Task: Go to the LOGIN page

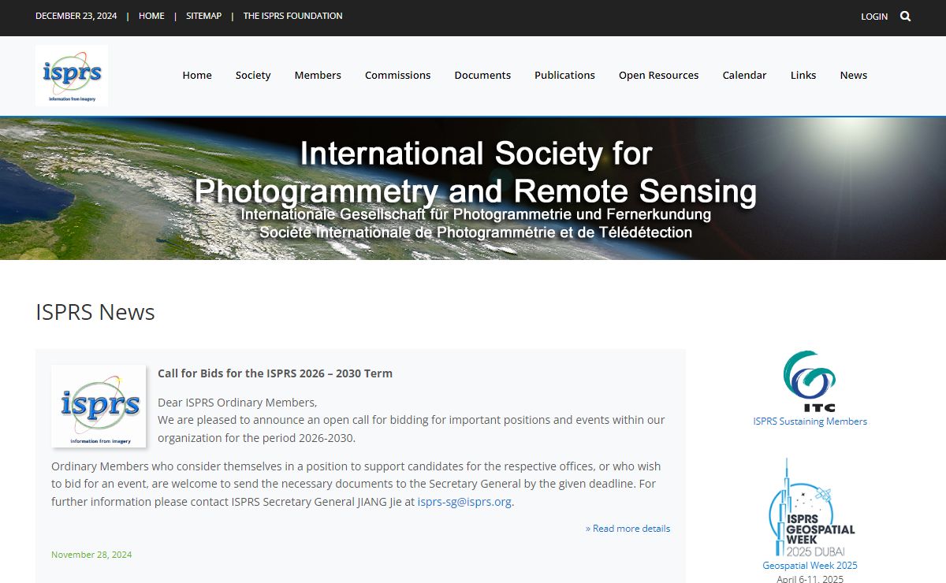Action: point(874,16)
